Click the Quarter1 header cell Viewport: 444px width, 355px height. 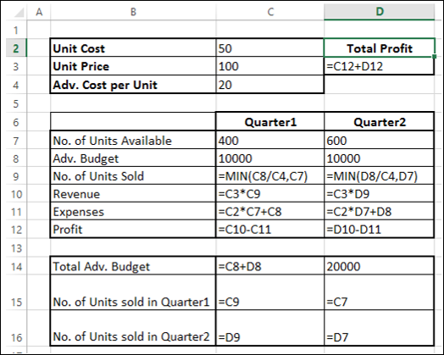(x=269, y=122)
